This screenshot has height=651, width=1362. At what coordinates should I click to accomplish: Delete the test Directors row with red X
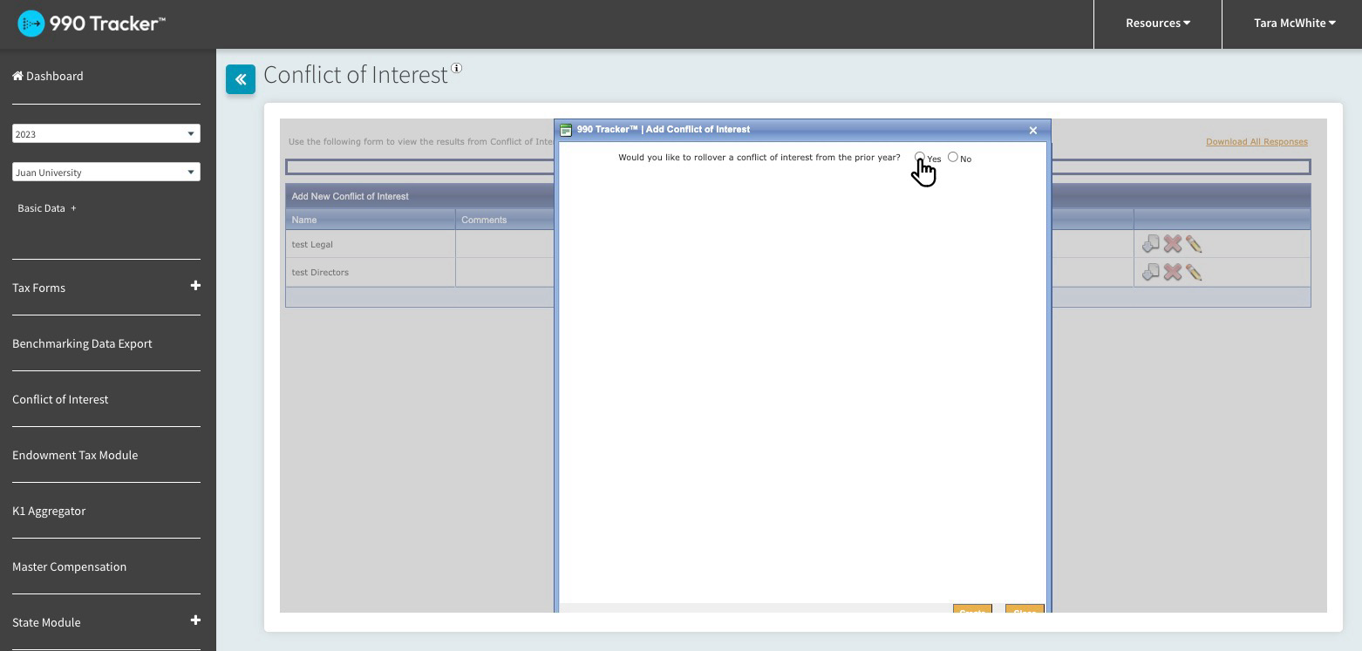pos(1173,273)
